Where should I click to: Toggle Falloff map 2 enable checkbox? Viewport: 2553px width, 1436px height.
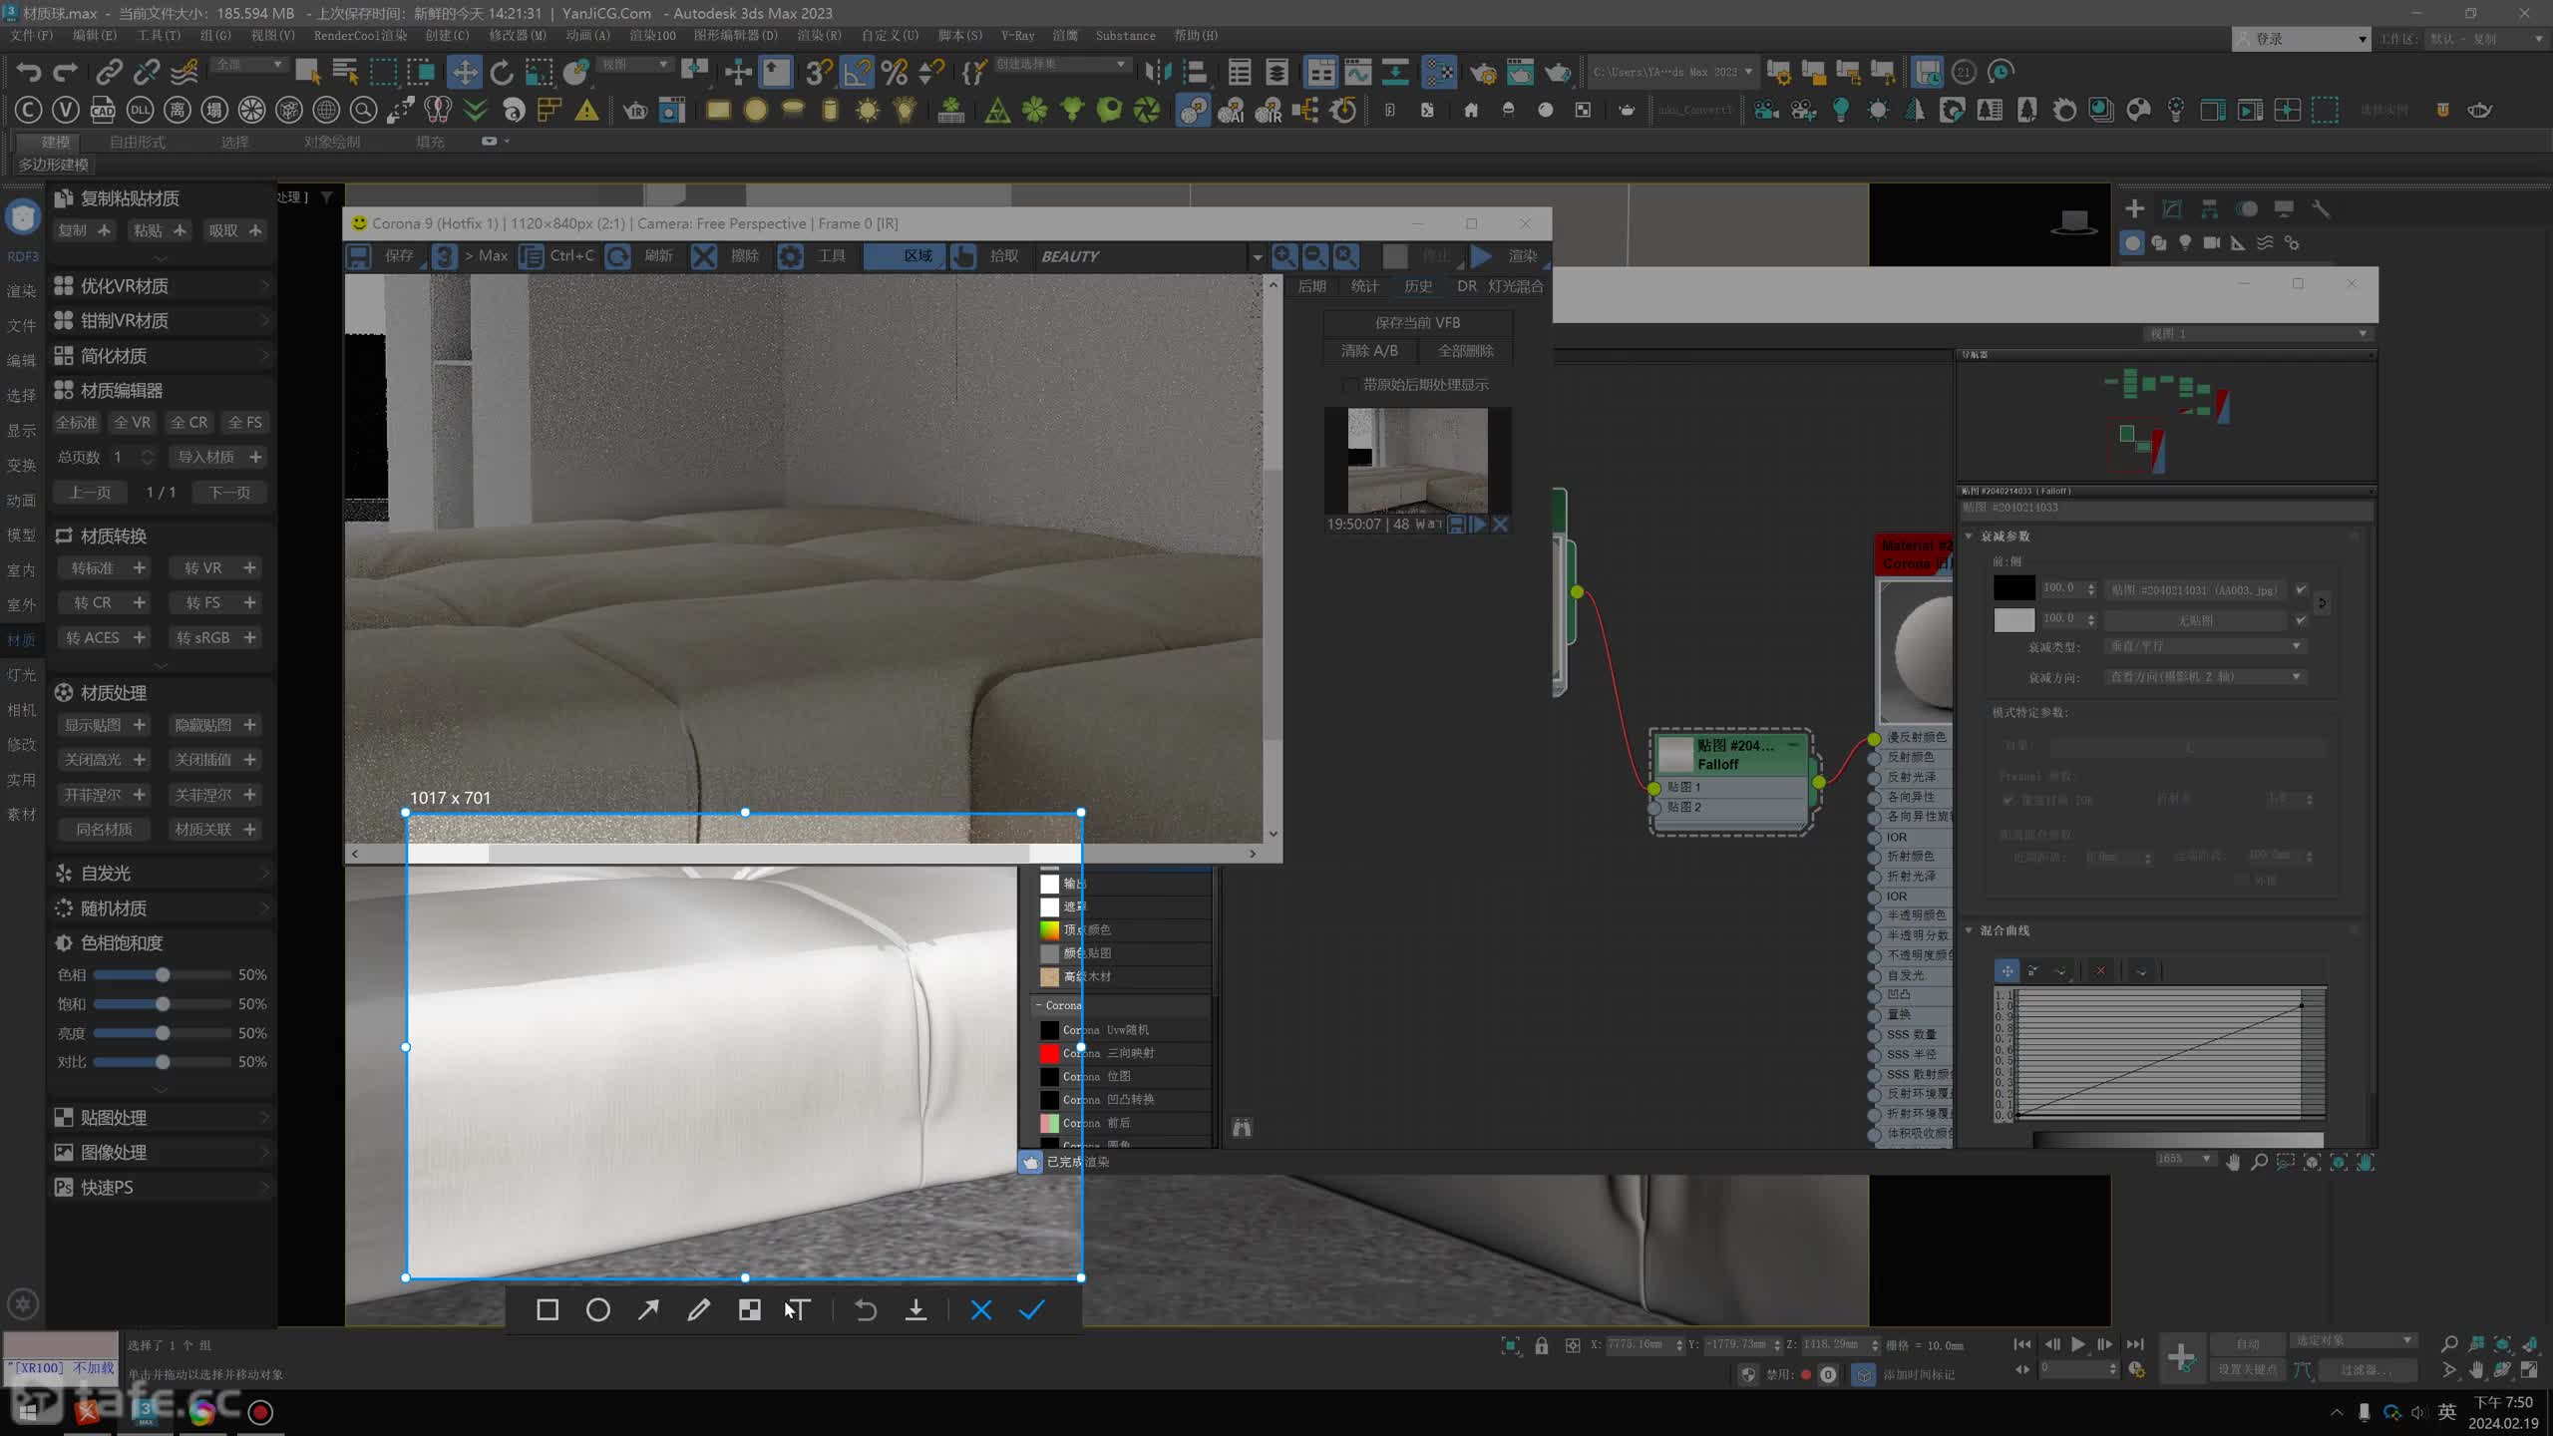(x=2301, y=619)
